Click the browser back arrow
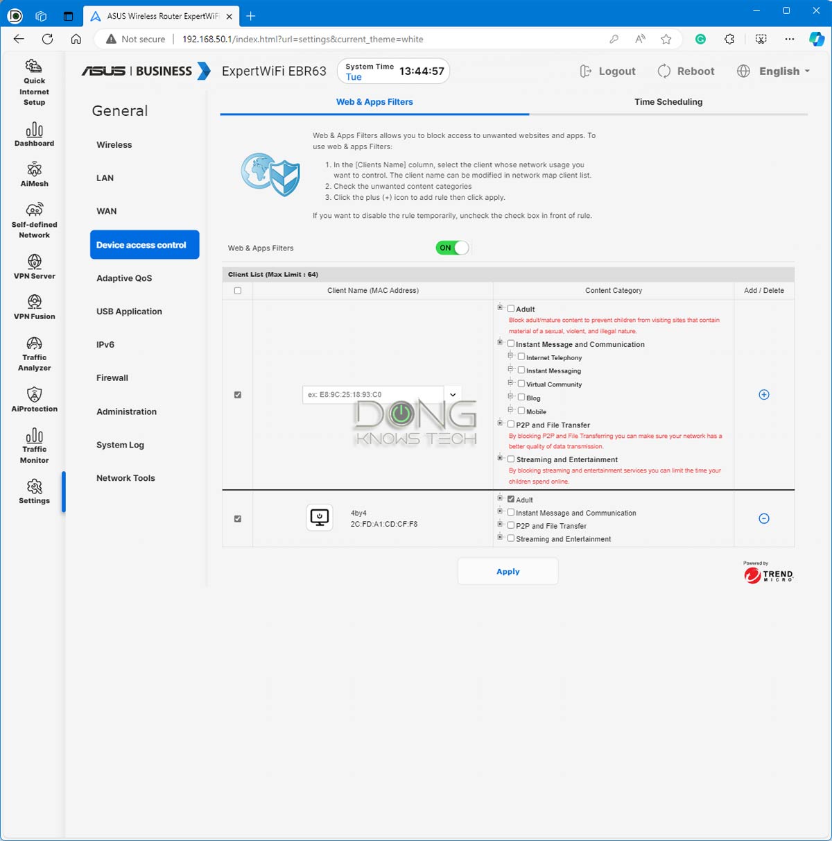The width and height of the screenshot is (832, 841). coord(19,39)
